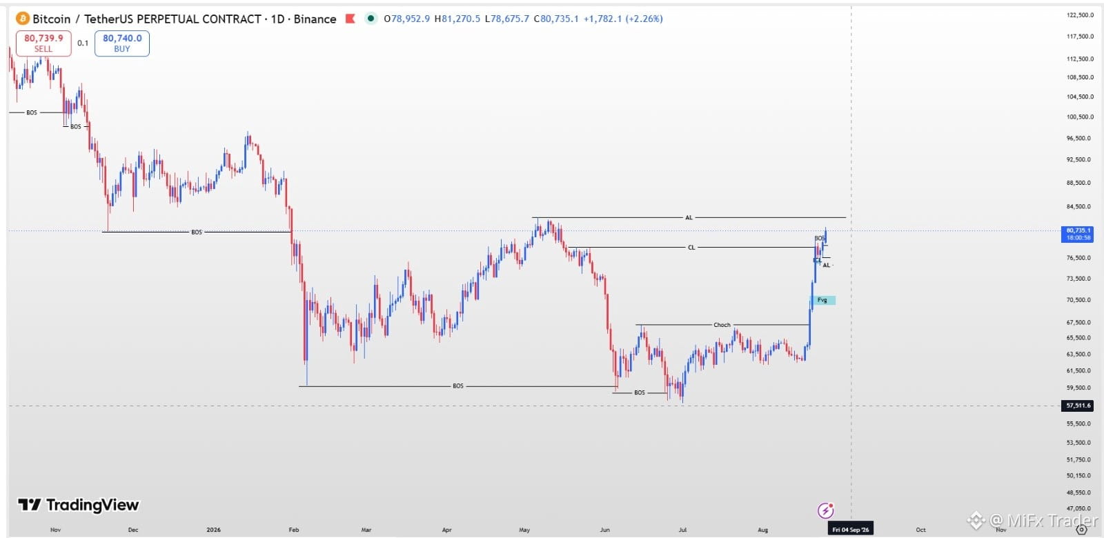This screenshot has height=538, width=1104.
Task: Click the May label on the time axis
Action: 524,530
